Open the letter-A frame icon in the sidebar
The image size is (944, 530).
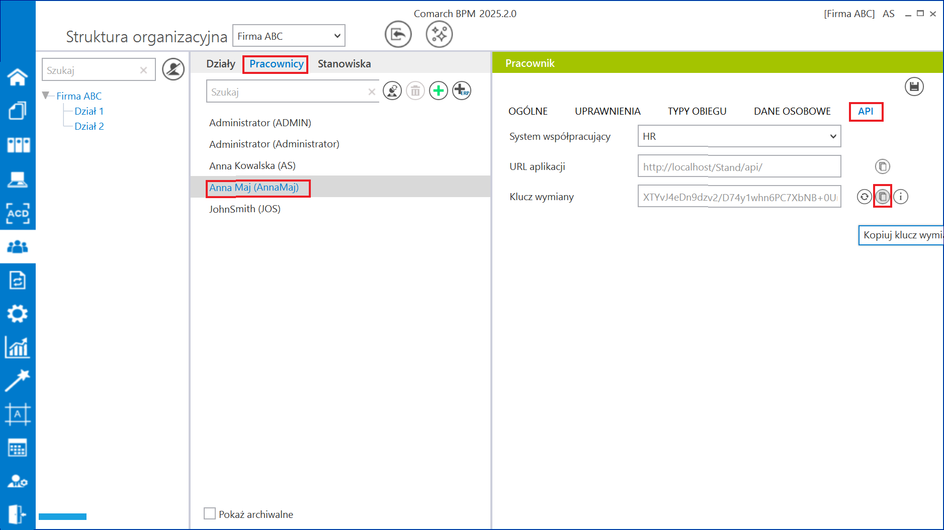point(18,414)
